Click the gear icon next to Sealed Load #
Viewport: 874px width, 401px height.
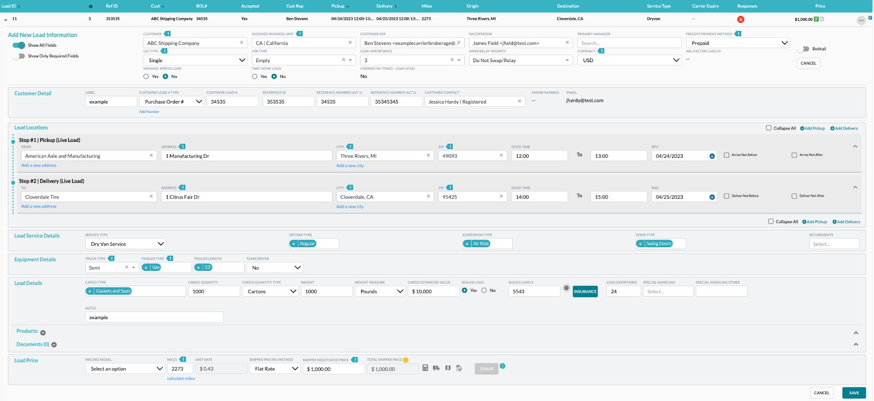tap(566, 288)
